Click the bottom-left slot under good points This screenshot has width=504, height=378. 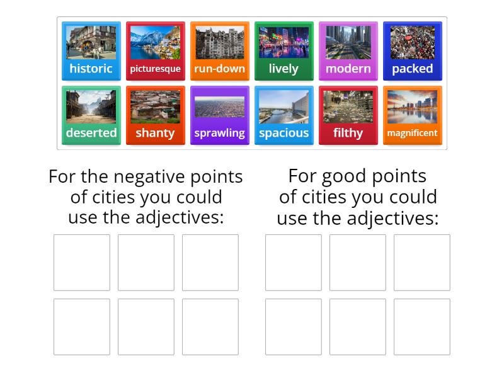coord(294,328)
